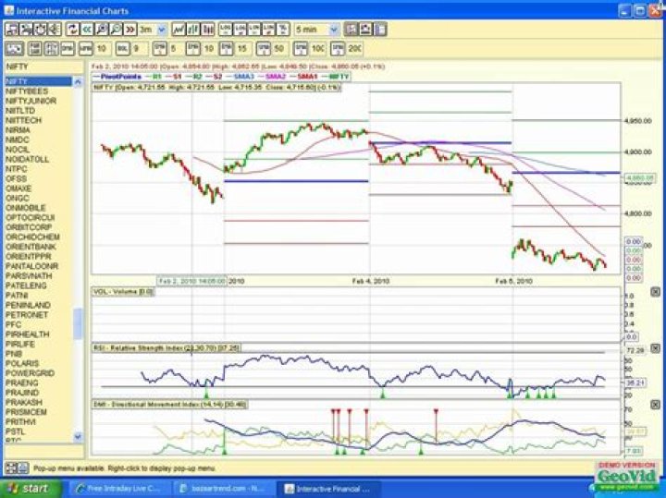The height and width of the screenshot is (498, 666).
Task: Toggle the SMA button beside period 200
Action: coord(338,49)
